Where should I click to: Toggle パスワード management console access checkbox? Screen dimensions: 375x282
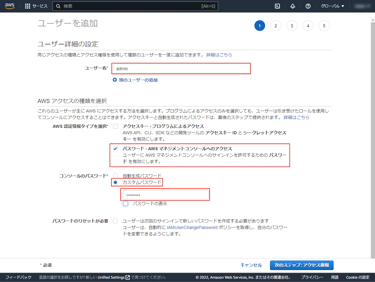[115, 149]
